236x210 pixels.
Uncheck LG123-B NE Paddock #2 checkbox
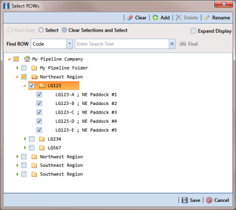[x=39, y=103]
